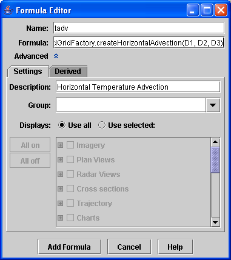Click the Imagery label in displays tree
This screenshot has height=260, width=231.
click(91, 145)
